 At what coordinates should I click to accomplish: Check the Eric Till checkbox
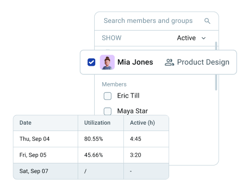107,96
